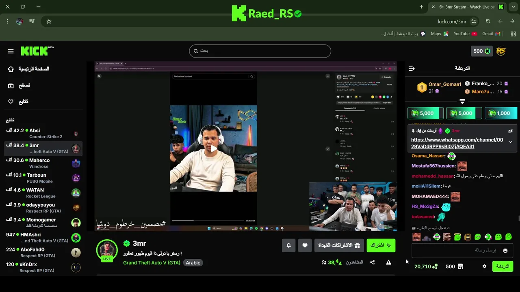This screenshot has height=292, width=520.
Task: Open Maherco's Windrose channel
Action: [43, 163]
